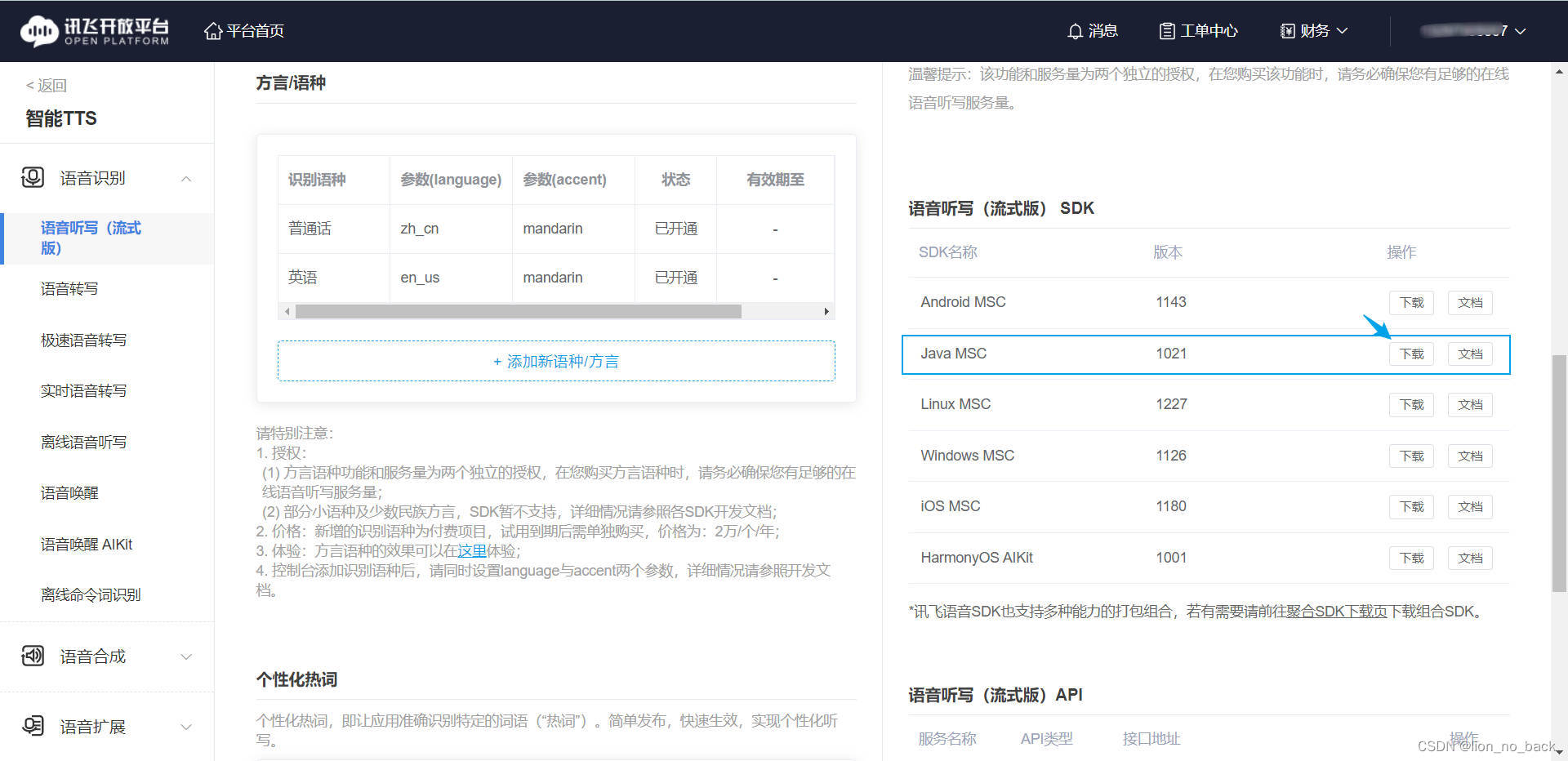This screenshot has height=761, width=1568.
Task: Open the platform home page via its house icon
Action: [x=213, y=31]
